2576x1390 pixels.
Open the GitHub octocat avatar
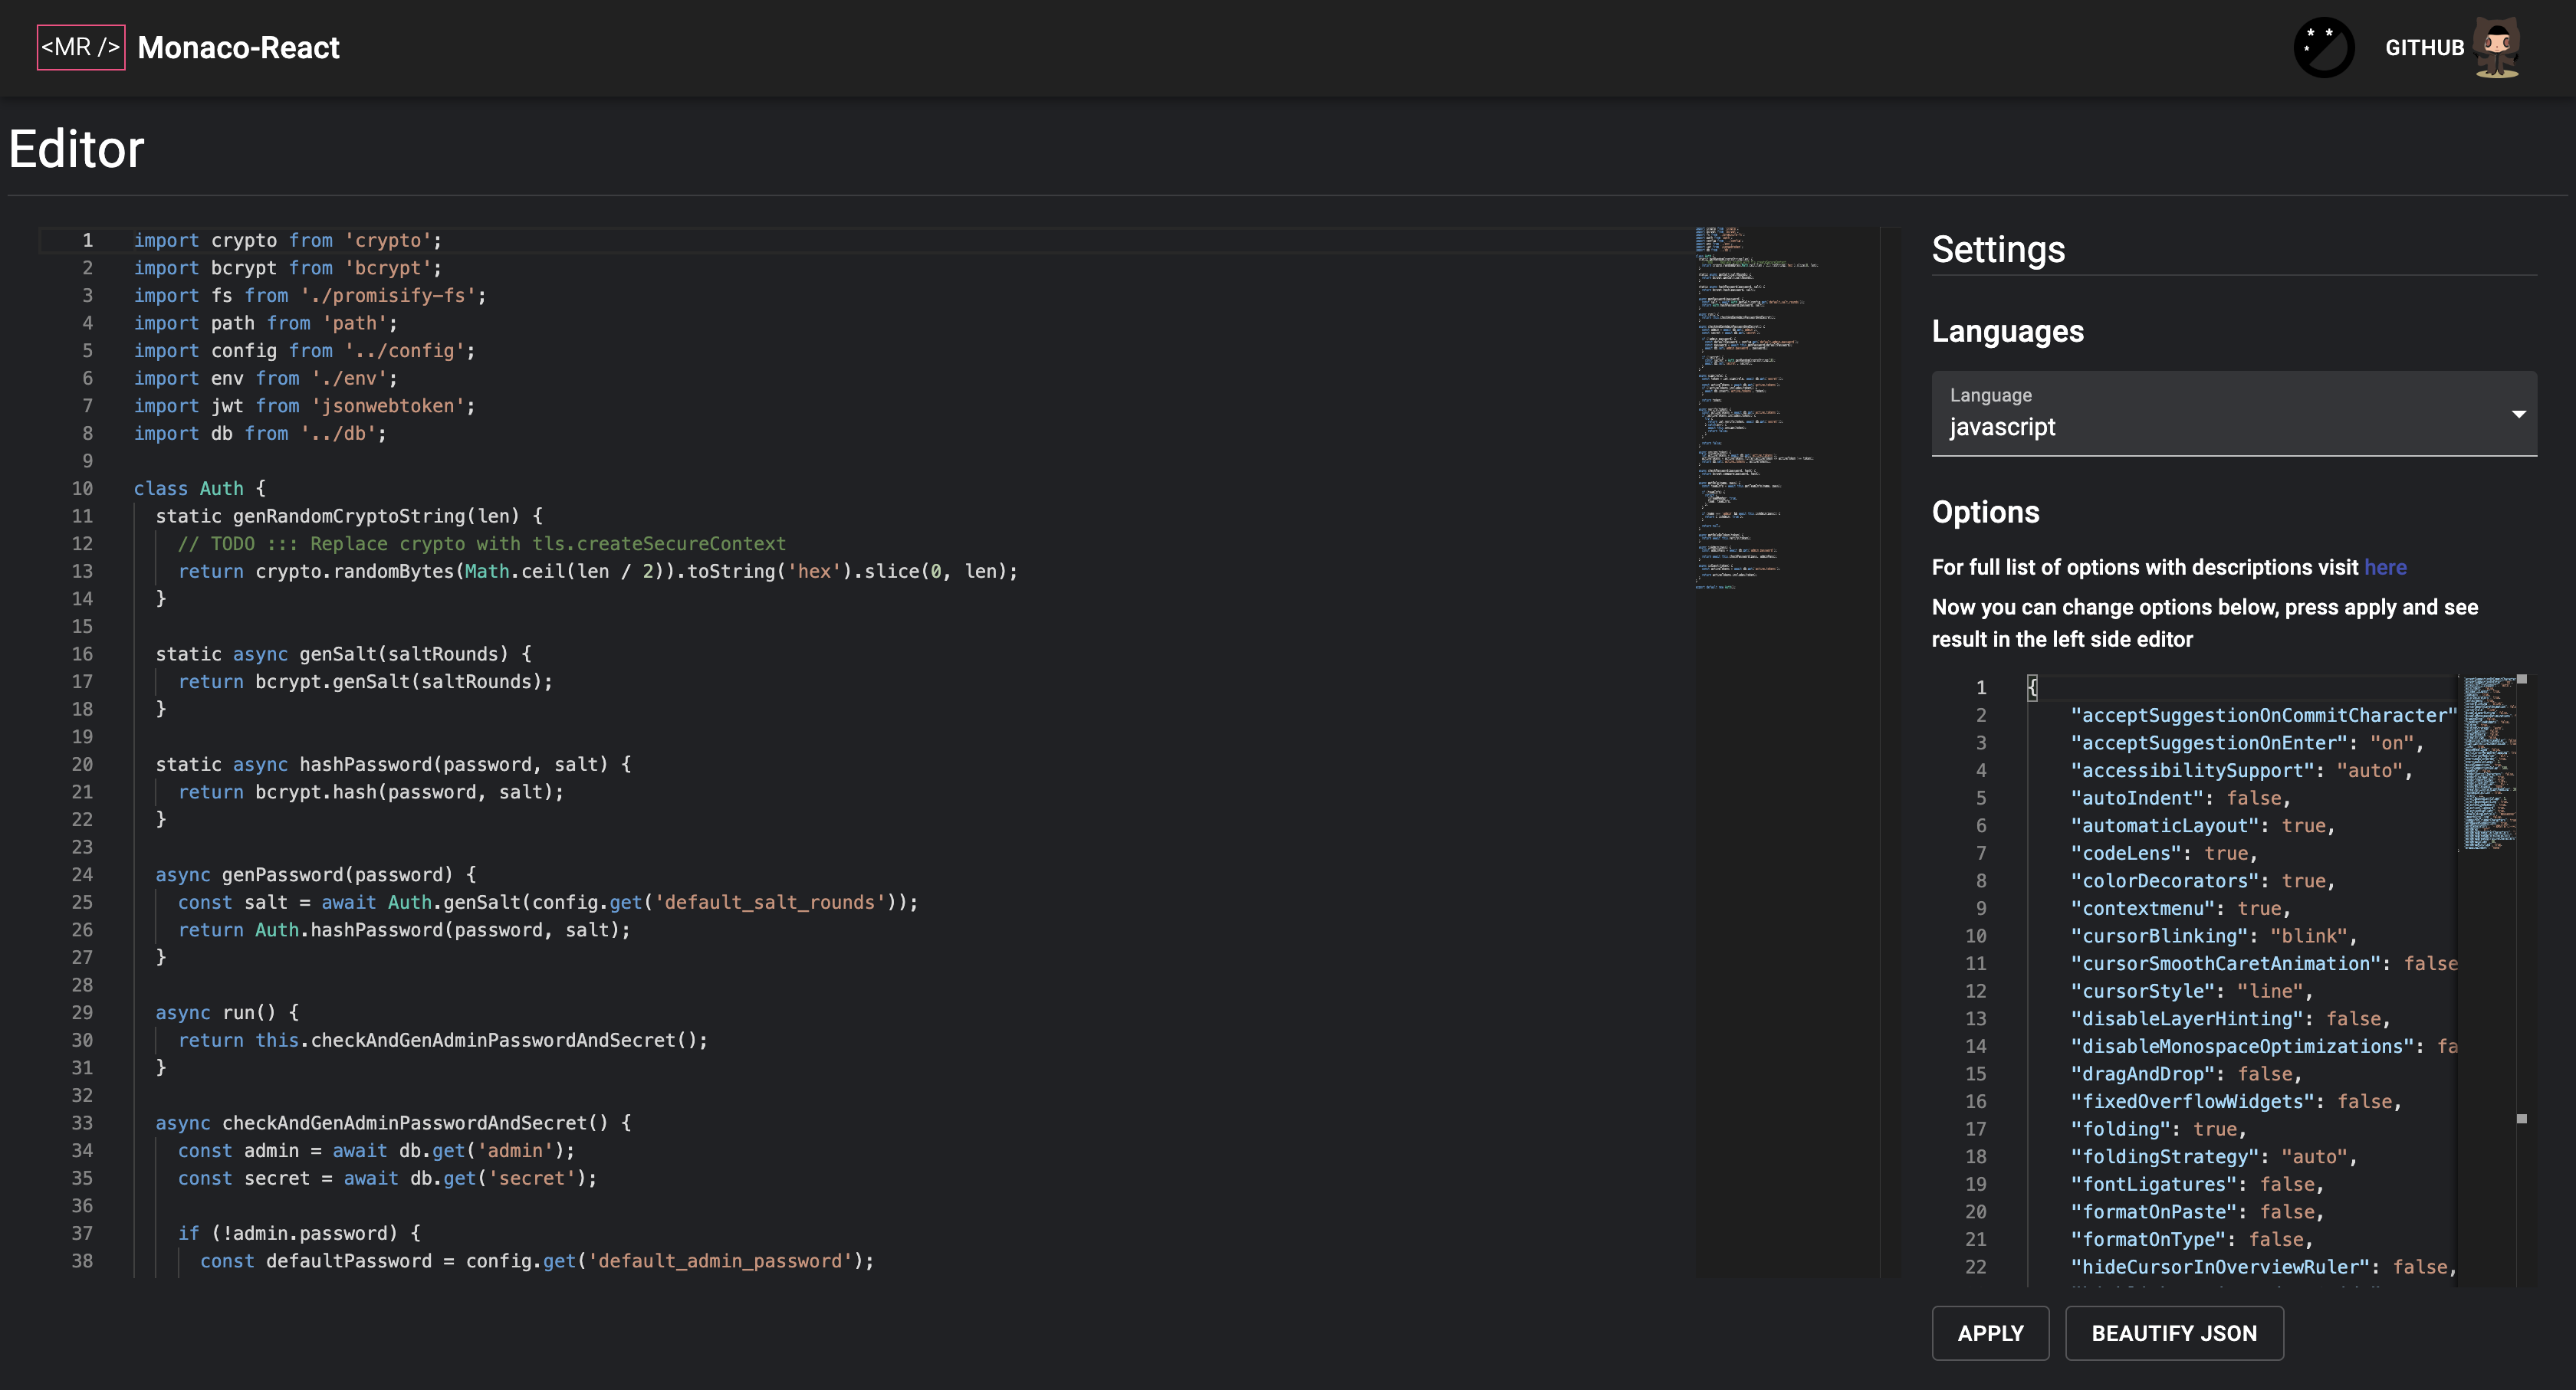[x=2497, y=47]
